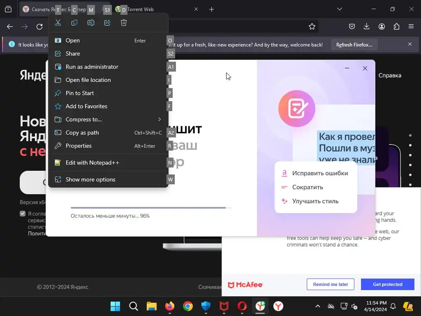This screenshot has height=316, width=421.
Task: Bookmark this page with the star icon
Action: coord(312,27)
